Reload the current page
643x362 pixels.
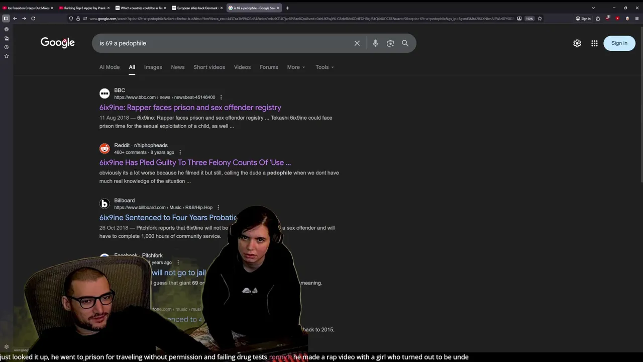point(33,19)
